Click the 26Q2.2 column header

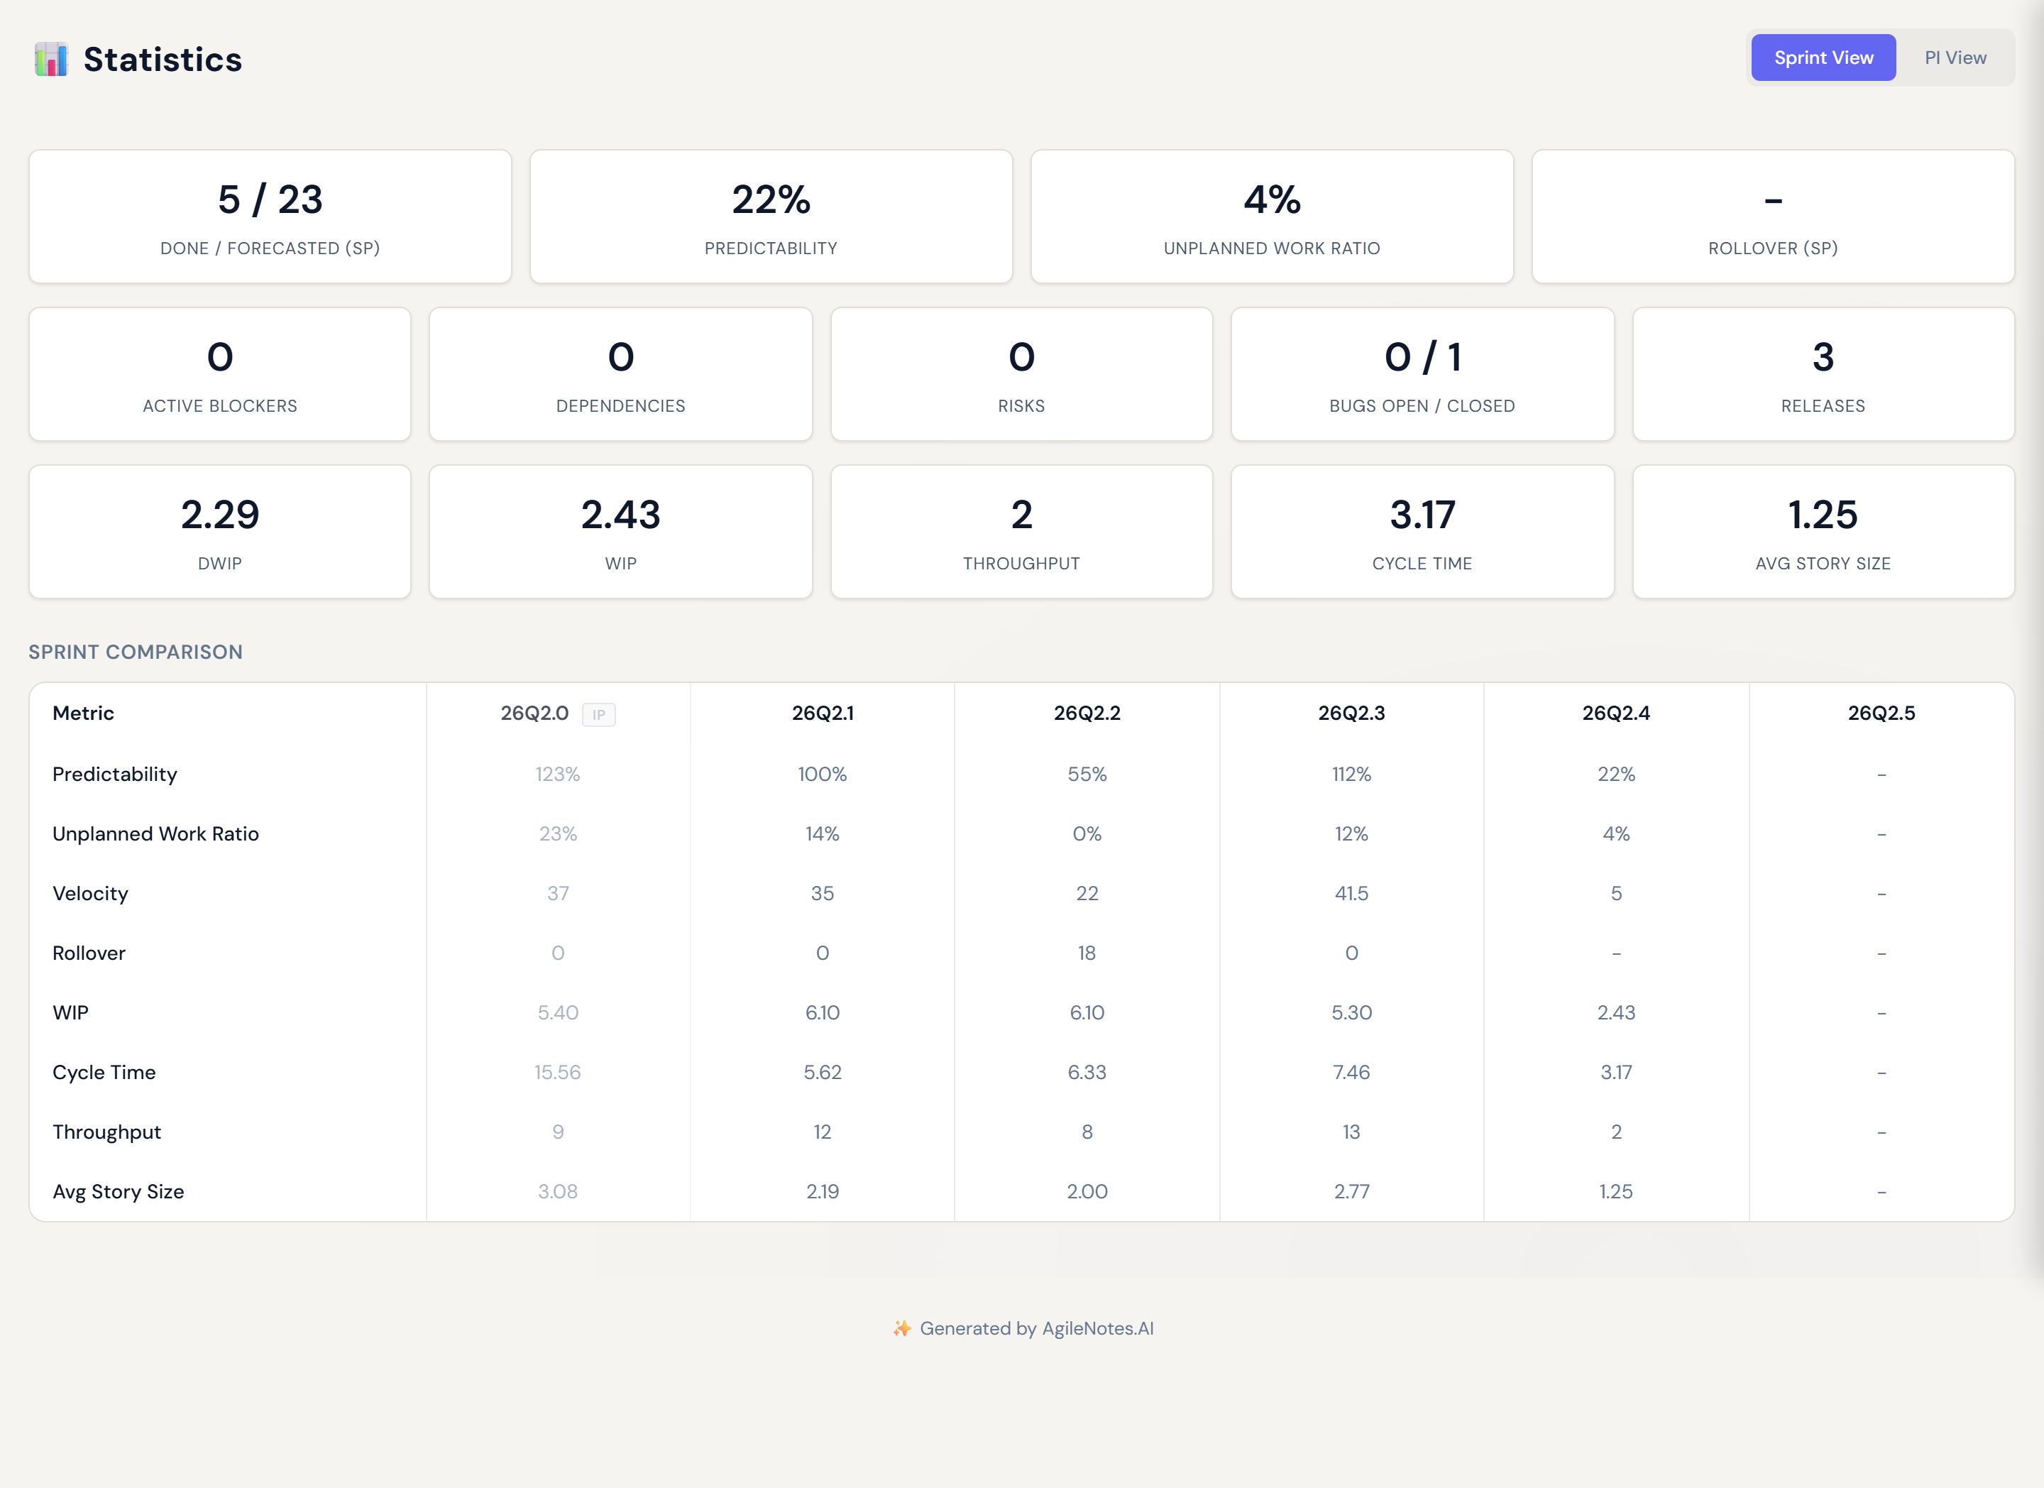click(1087, 713)
